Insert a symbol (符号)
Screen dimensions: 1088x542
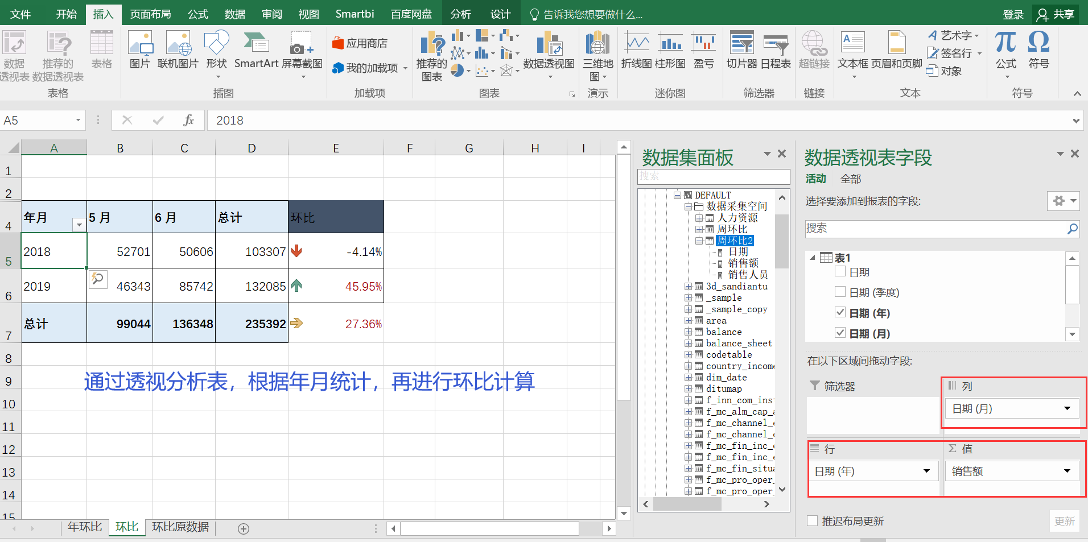tap(1039, 50)
